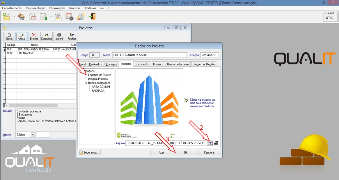339x180 pixels.
Task: Click the Detalhe text area
Action: [x=46, y=120]
